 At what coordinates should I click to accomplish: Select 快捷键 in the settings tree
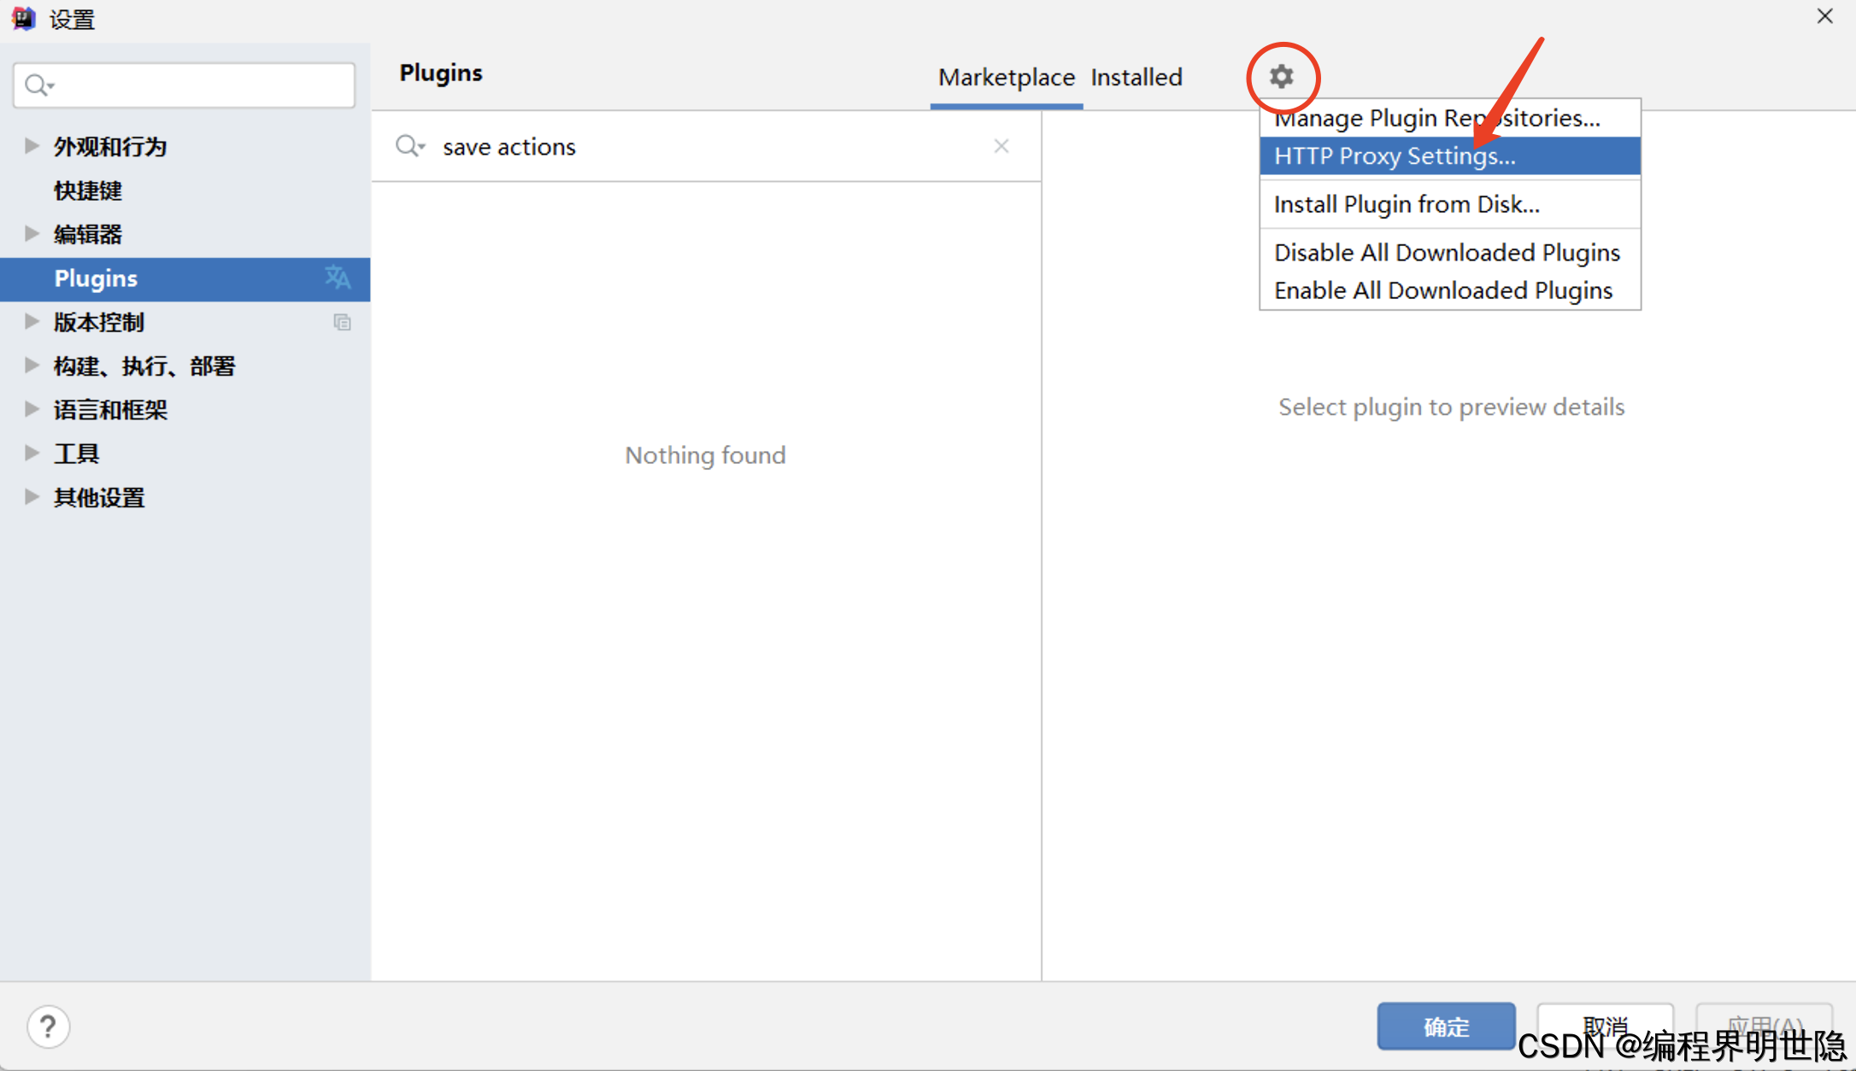(88, 190)
